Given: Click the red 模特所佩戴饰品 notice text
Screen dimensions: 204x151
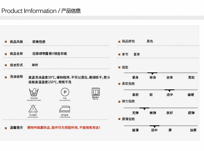Looking at the screenshot, I should point(64,127).
